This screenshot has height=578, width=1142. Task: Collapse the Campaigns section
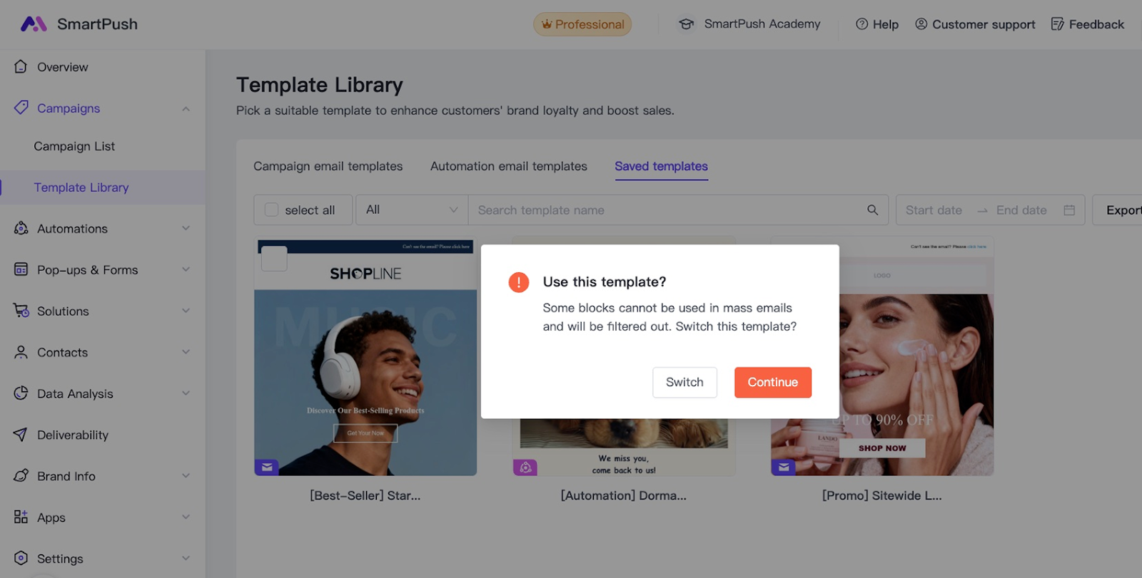[186, 109]
